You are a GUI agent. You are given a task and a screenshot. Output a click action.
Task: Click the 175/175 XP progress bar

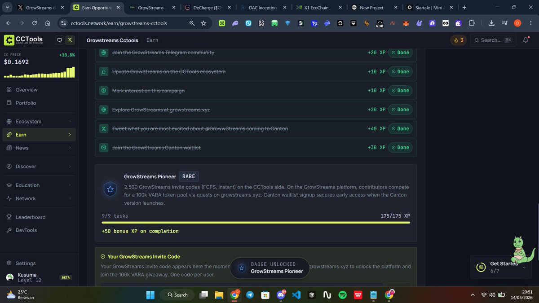pos(256,222)
